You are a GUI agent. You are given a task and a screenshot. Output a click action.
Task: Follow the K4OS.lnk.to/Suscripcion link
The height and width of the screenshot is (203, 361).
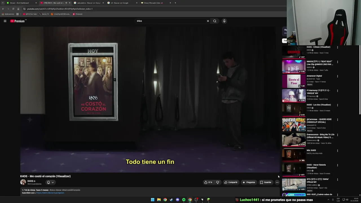pyautogui.click(x=50, y=193)
